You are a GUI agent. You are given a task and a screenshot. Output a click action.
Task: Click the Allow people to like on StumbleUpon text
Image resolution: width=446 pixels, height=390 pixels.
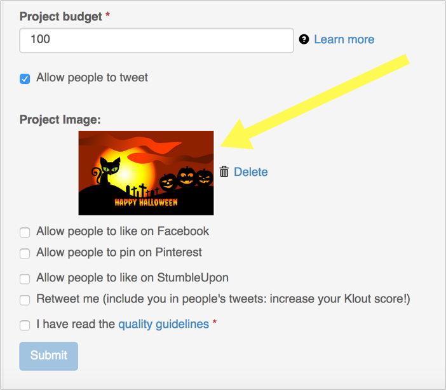click(132, 278)
